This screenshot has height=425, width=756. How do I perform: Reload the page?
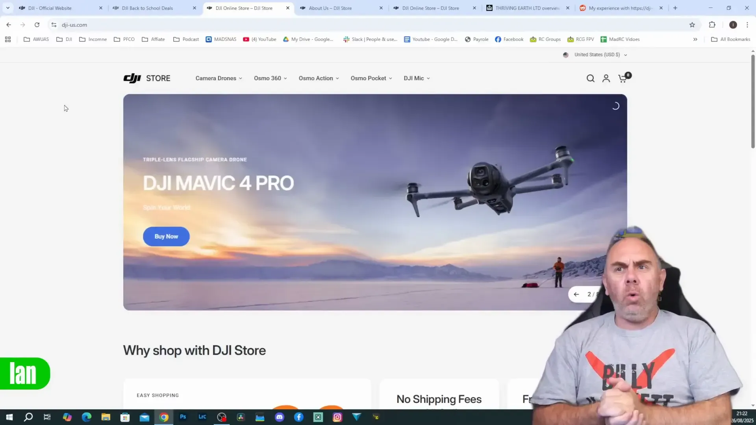pos(37,25)
